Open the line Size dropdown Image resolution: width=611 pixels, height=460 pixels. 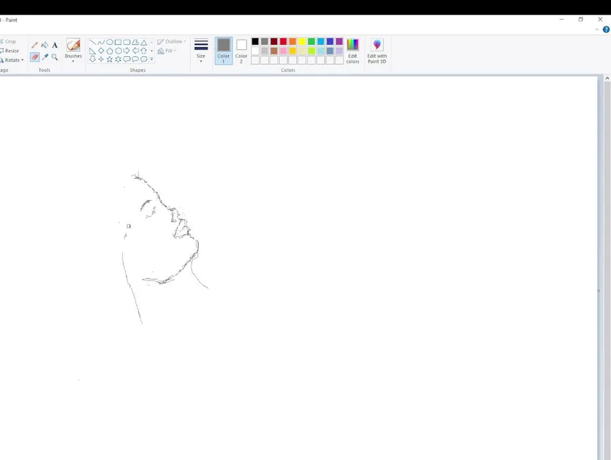click(201, 50)
